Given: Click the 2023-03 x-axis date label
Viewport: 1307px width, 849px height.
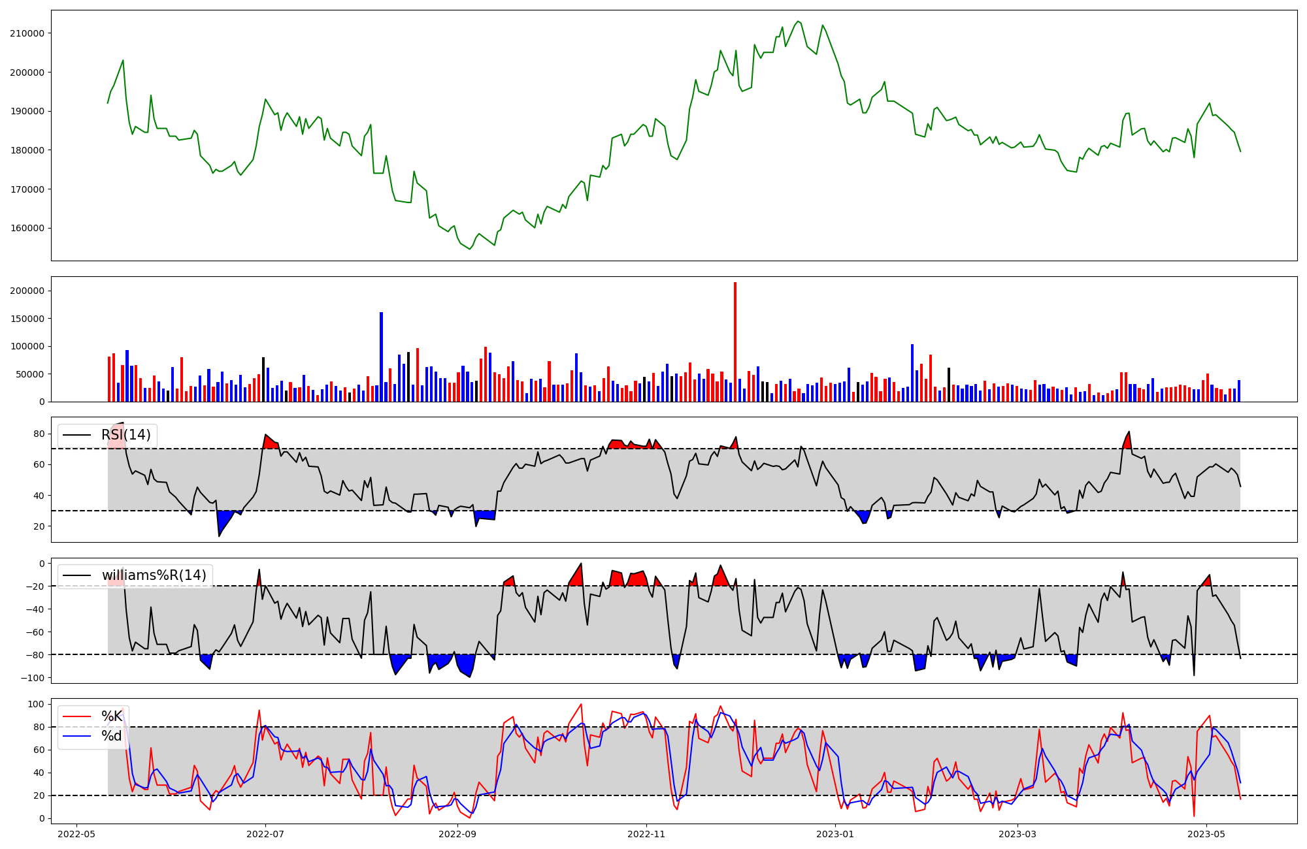Looking at the screenshot, I should [1017, 834].
